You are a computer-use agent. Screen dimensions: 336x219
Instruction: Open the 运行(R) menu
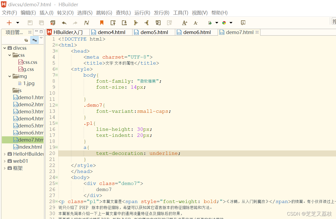tap(142, 13)
